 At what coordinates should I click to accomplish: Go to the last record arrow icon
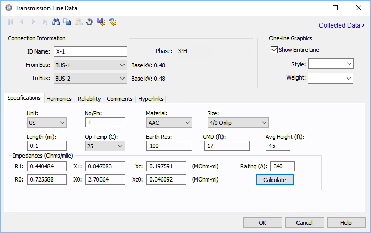[x=45, y=22]
